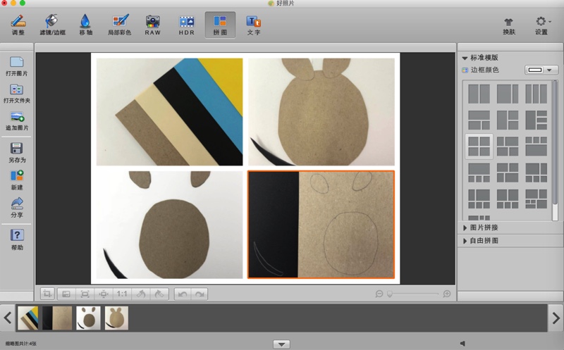Open the 边框颜色 border color dropdown
The width and height of the screenshot is (564, 350).
tap(541, 70)
